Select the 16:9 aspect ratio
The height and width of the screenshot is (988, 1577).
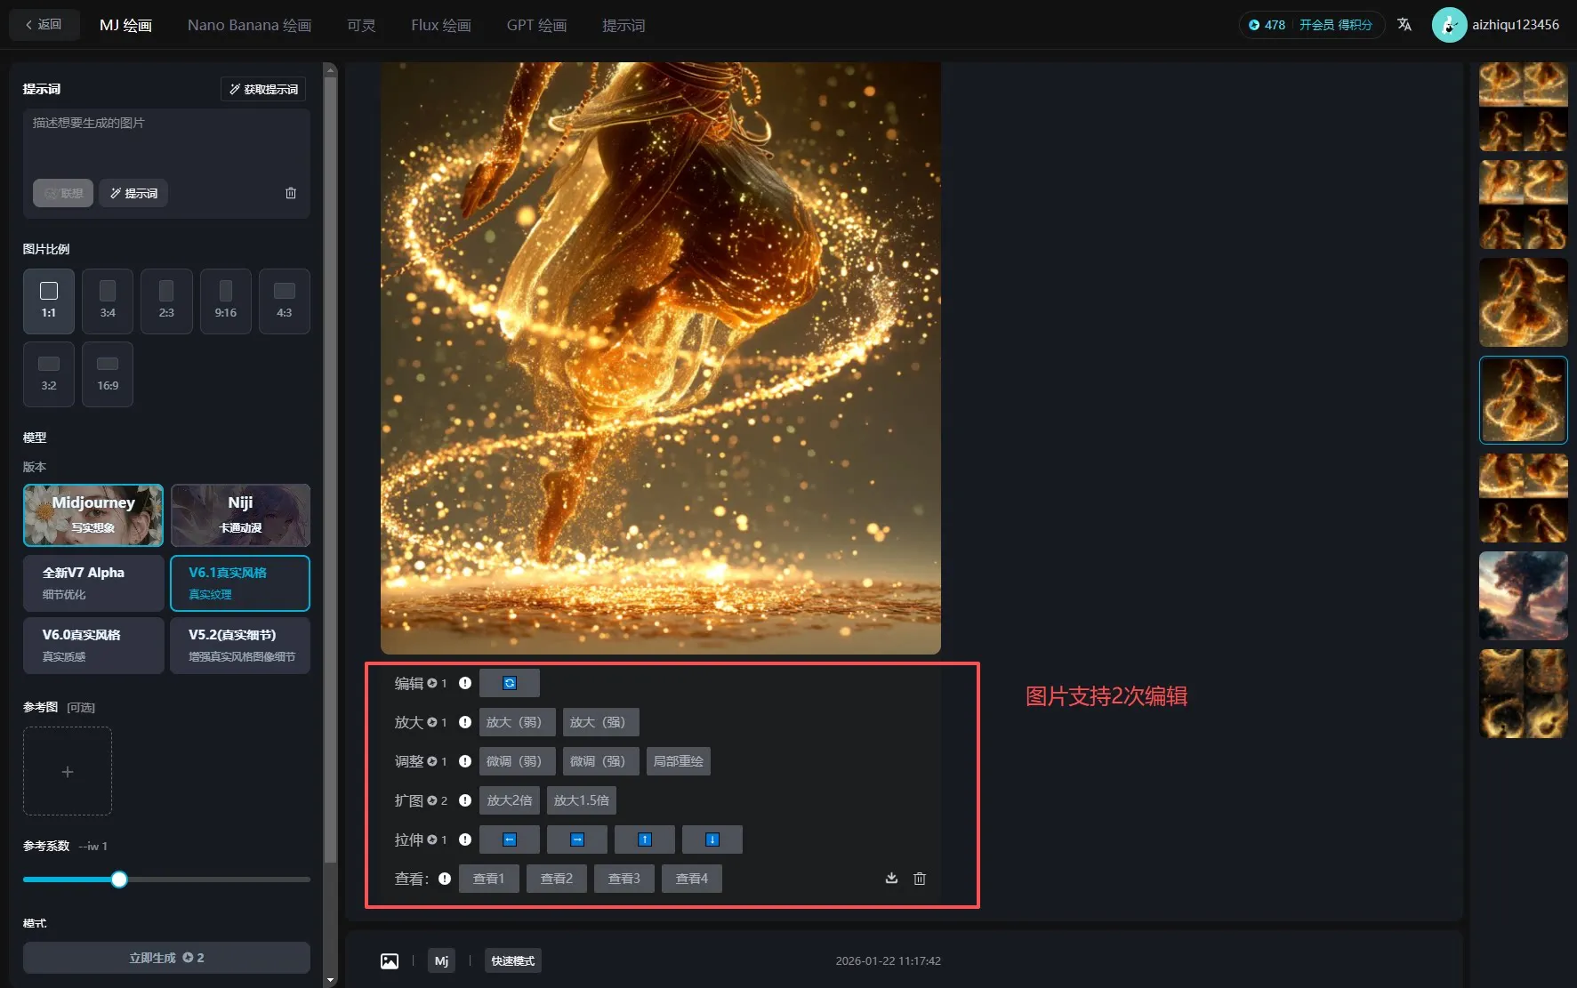pyautogui.click(x=108, y=374)
